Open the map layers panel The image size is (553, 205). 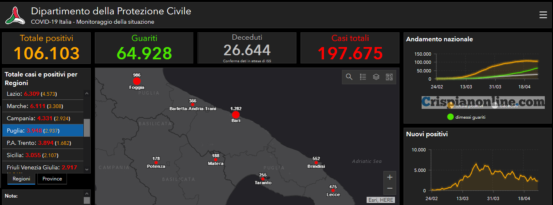376,77
